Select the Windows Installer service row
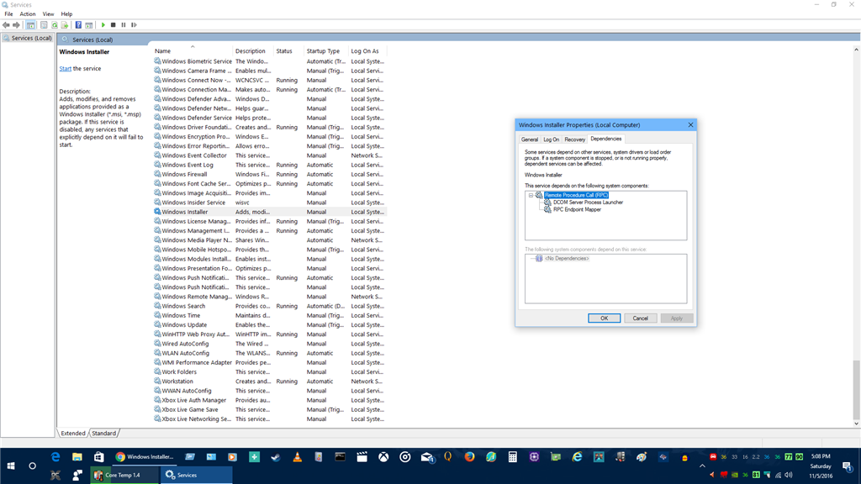The height and width of the screenshot is (484, 861). (x=270, y=212)
